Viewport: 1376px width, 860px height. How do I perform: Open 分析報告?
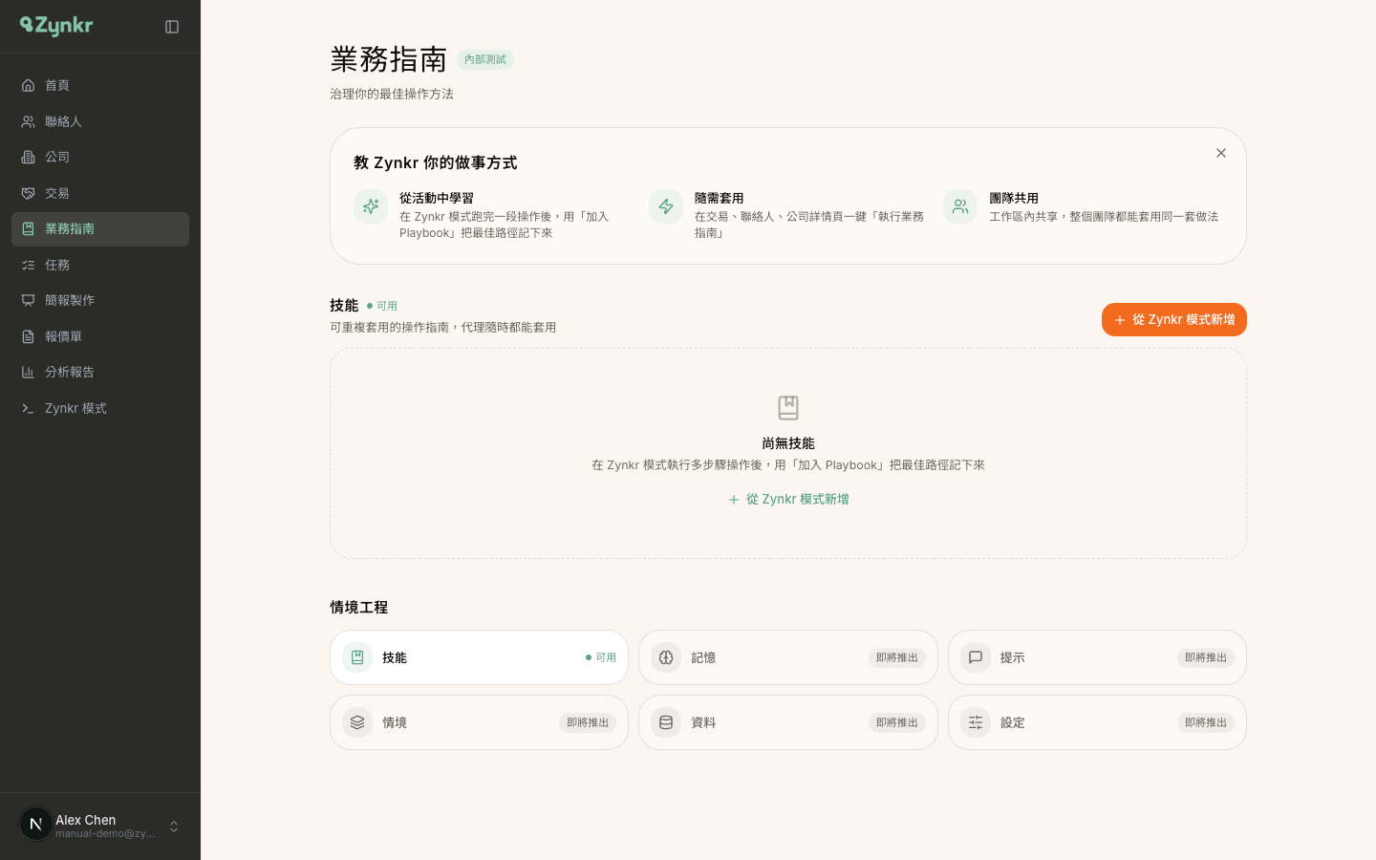[x=100, y=372]
